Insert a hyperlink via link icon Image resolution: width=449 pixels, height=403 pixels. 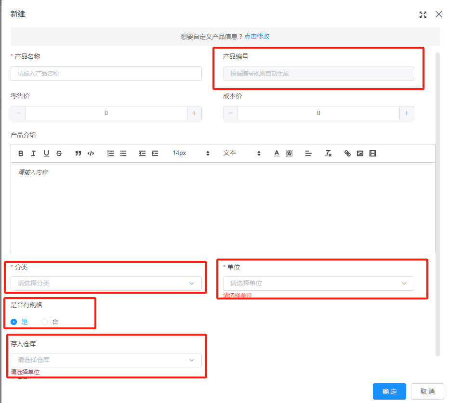(x=347, y=153)
